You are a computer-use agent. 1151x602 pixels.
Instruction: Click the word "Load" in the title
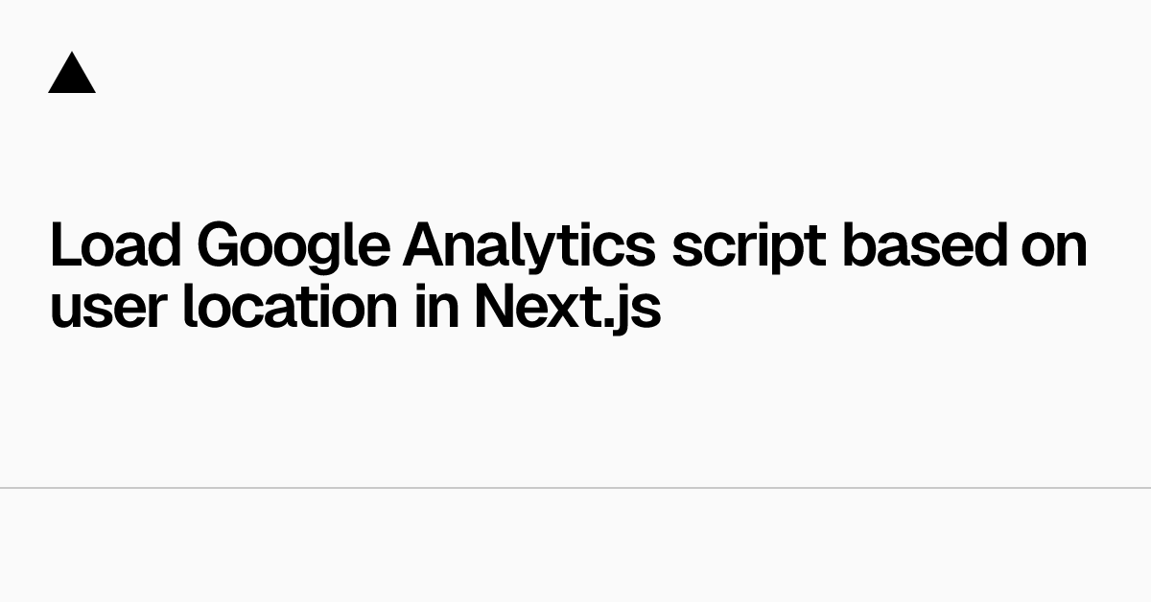[115, 246]
